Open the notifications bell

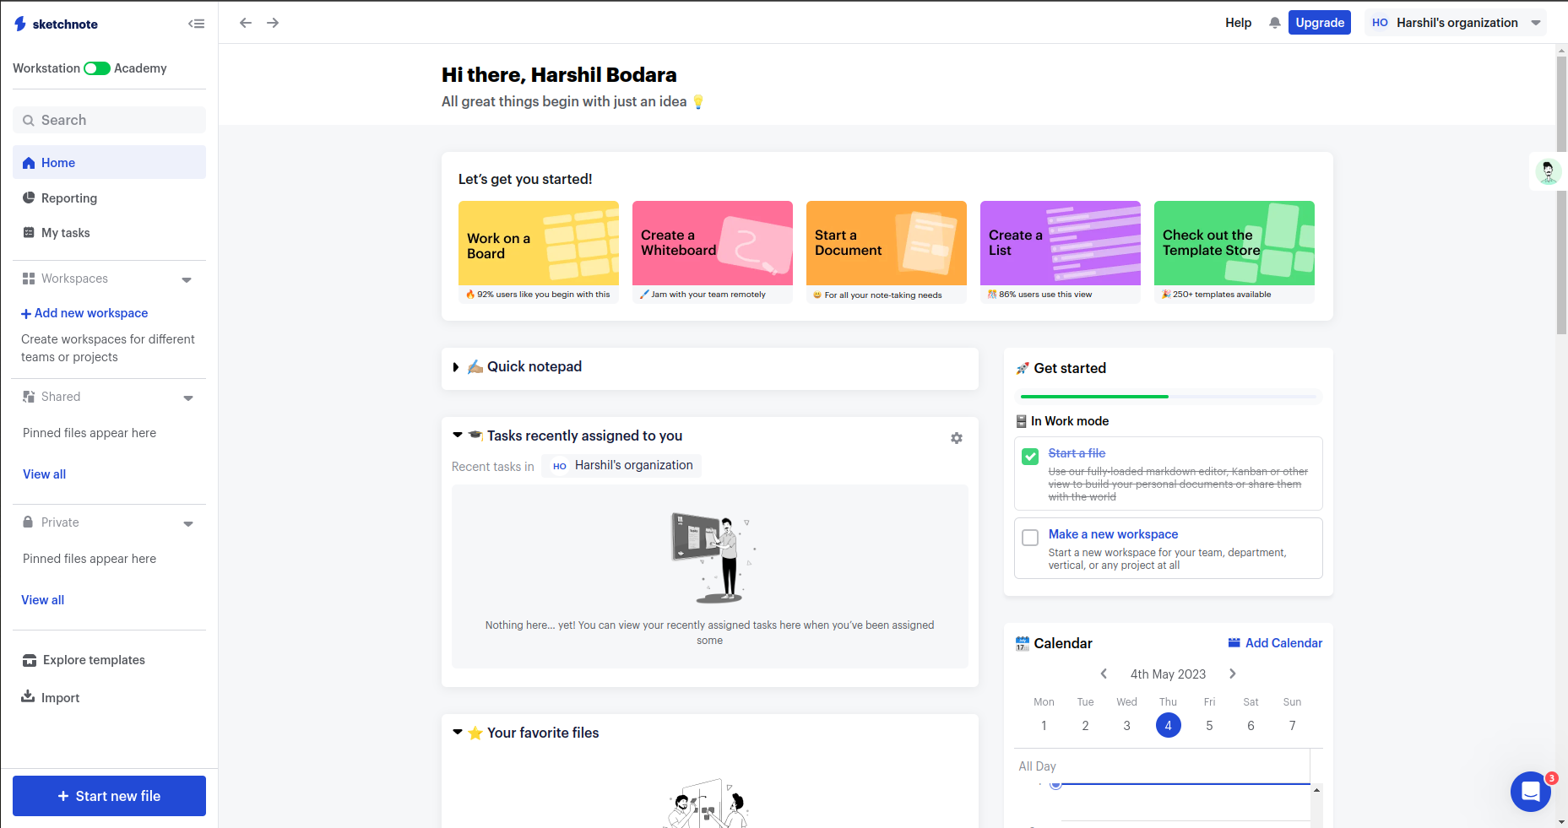(1274, 23)
